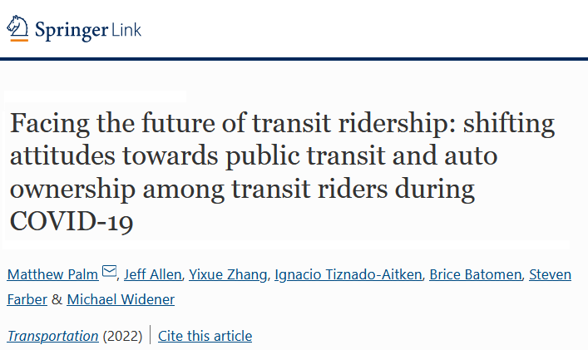
Task: Click the 'Cite this article' link
Action: coord(205,336)
